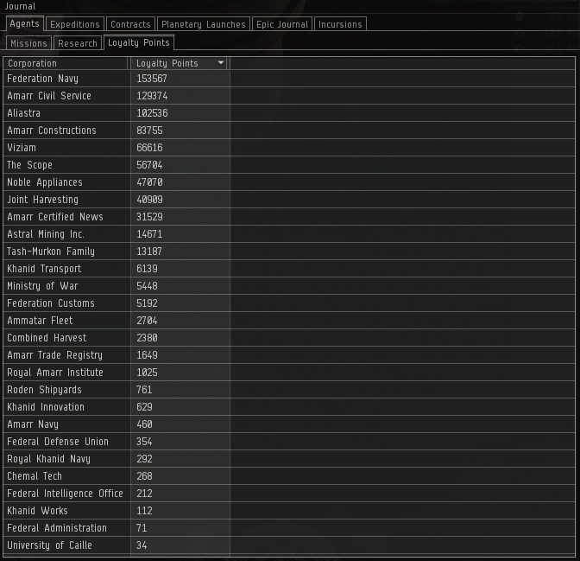
Task: Click the 6139 loyalty points value
Action: pos(147,269)
